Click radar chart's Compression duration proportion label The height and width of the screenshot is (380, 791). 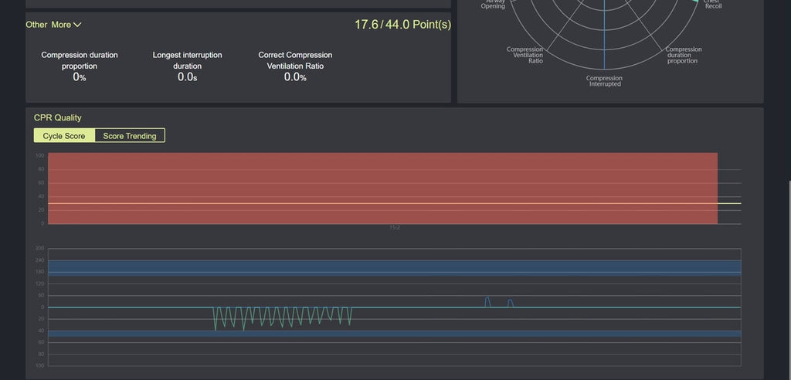(x=684, y=55)
